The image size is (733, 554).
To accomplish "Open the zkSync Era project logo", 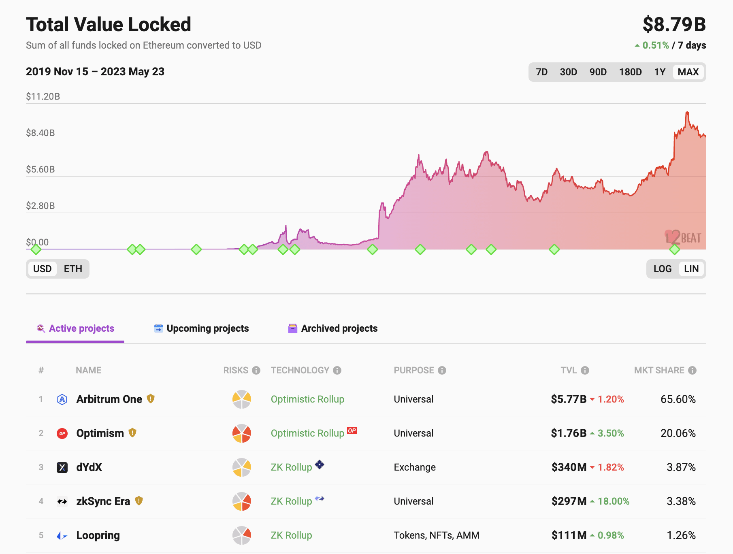I will click(62, 501).
